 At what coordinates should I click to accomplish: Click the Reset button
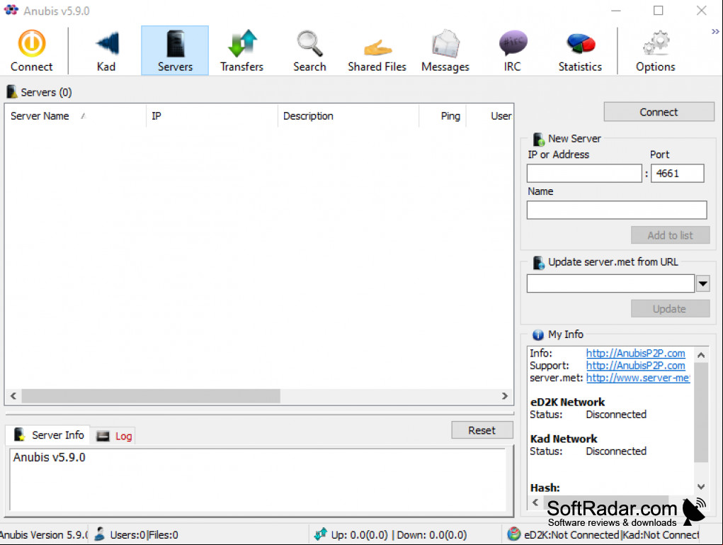[482, 430]
